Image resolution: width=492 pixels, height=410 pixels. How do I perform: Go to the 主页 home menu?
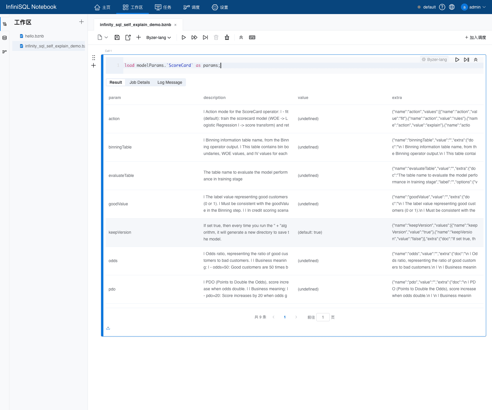tap(102, 7)
